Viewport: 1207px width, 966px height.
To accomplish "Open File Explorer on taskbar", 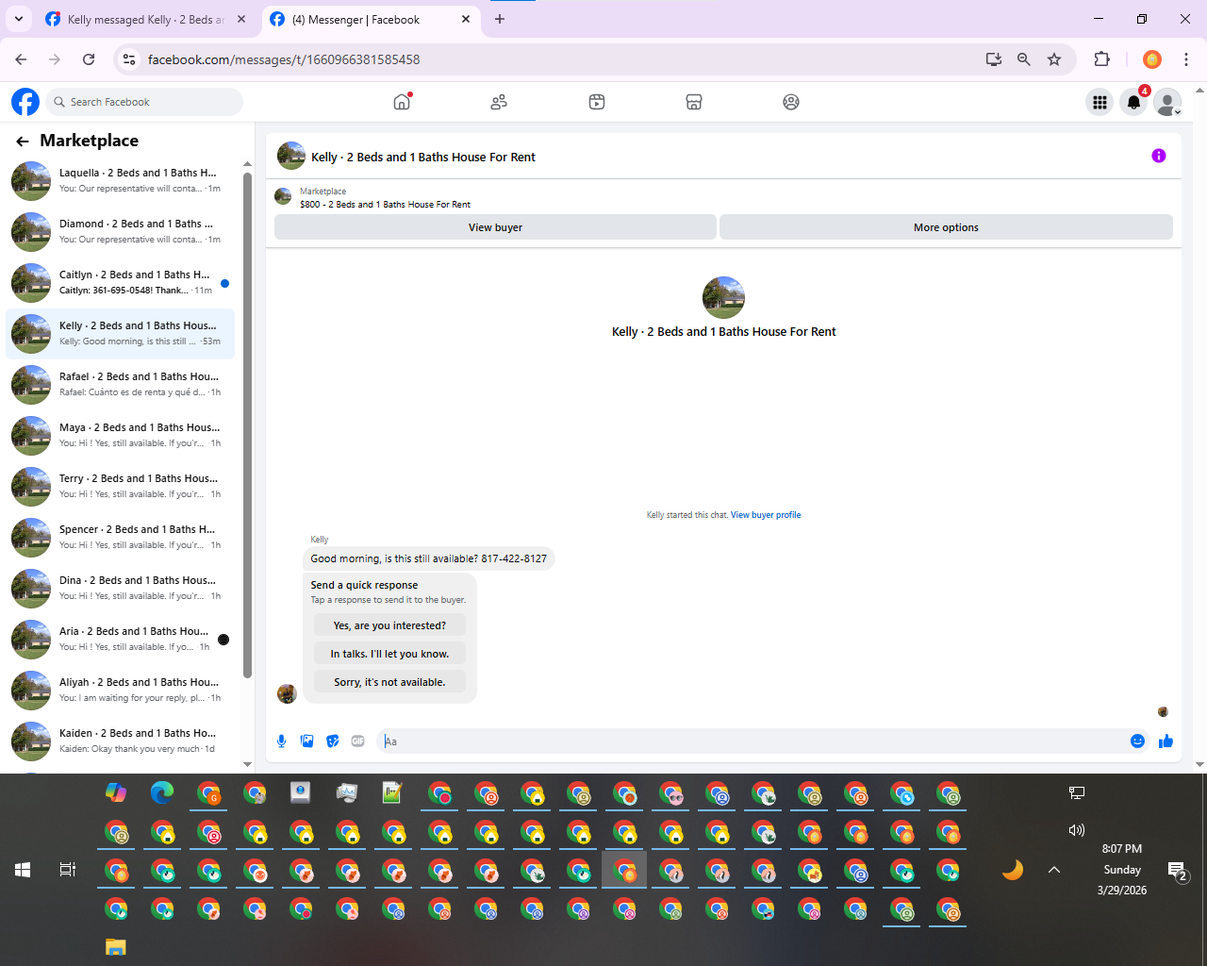I will 115,947.
